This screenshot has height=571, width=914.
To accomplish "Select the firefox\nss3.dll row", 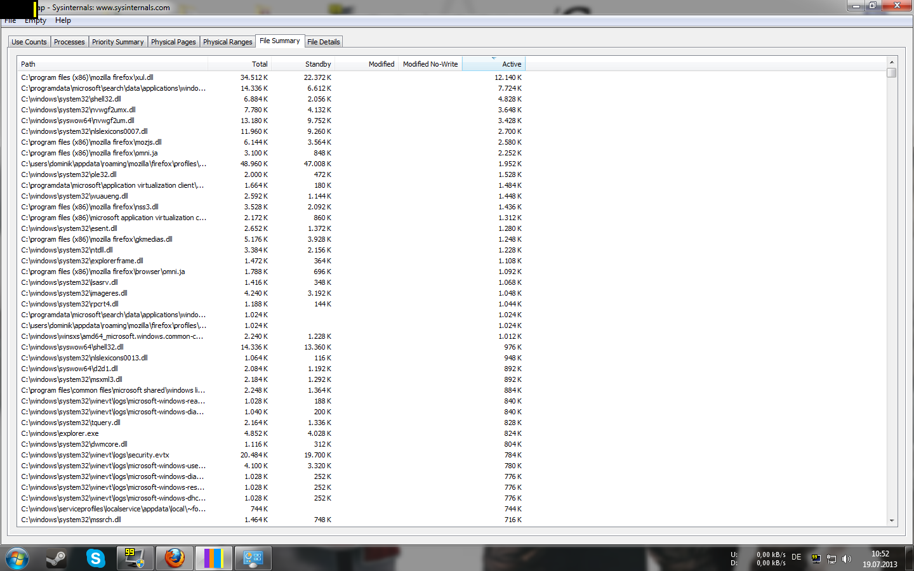I will click(272, 207).
